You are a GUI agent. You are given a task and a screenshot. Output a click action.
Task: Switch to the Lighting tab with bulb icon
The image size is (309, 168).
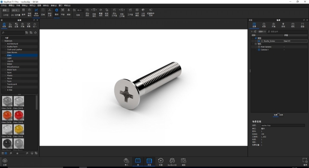coord(283,25)
